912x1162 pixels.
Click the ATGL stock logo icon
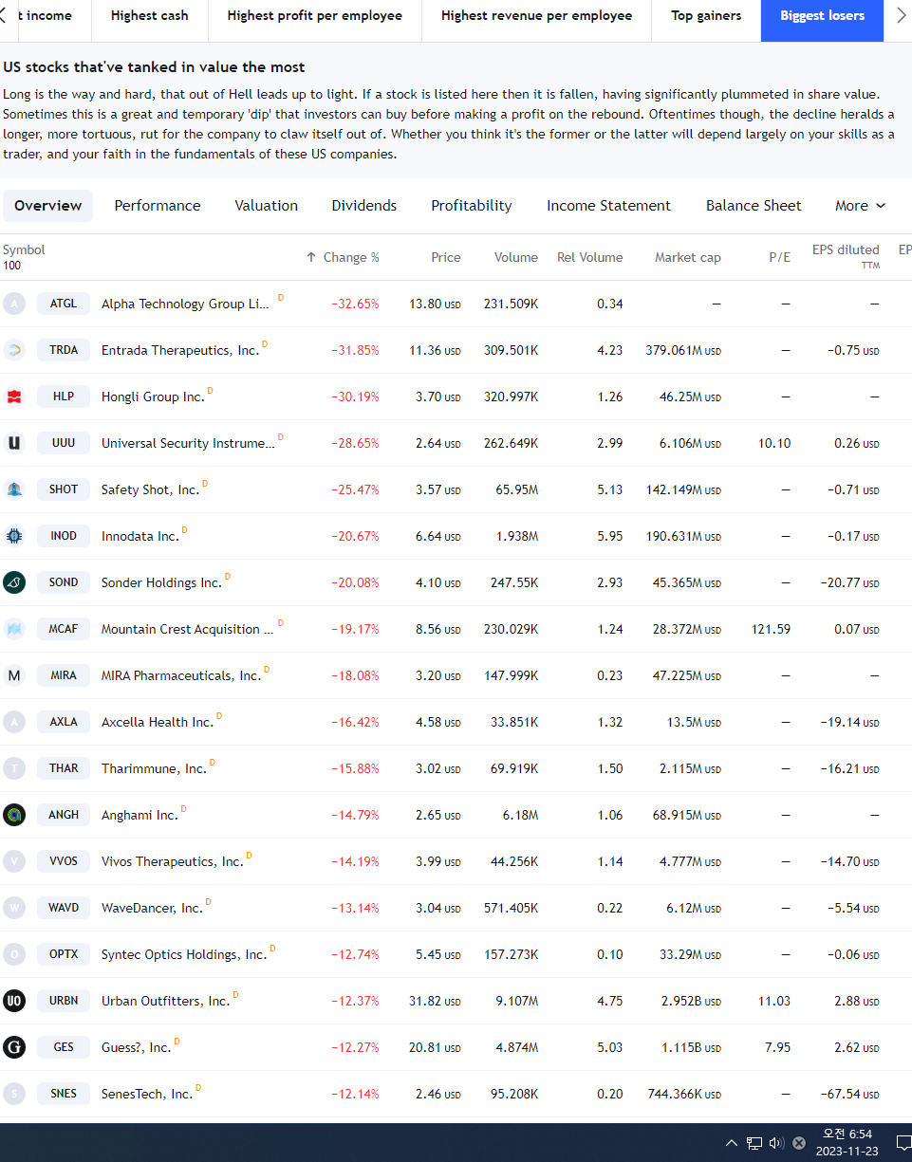13,304
